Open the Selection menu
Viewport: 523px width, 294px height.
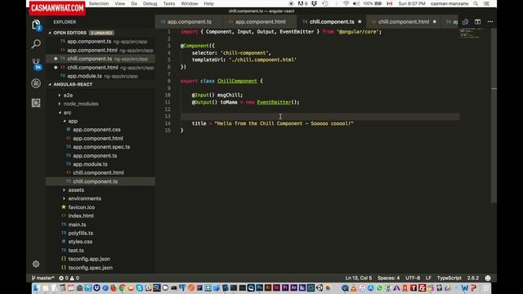pyautogui.click(x=99, y=3)
